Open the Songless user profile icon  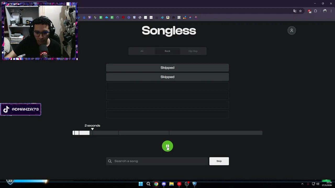pos(292,31)
